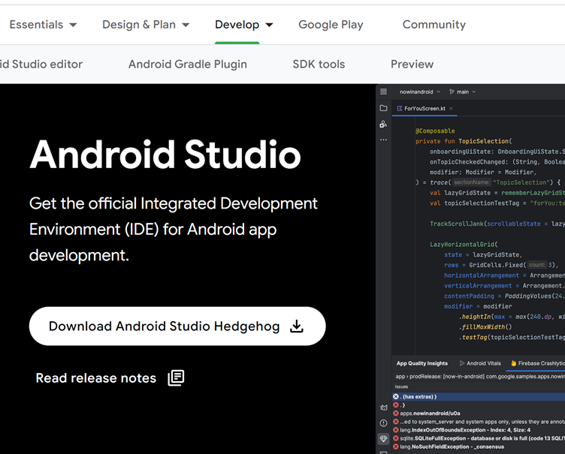Click the hamburger menu icon in IDE
Viewport: 565px width, 454px height.
(383, 92)
